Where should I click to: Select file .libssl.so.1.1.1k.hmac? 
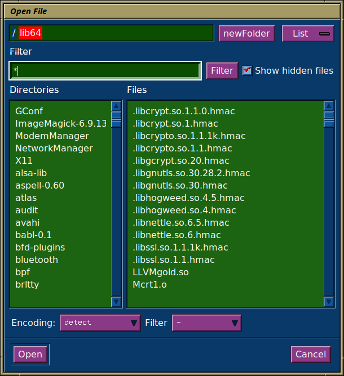tap(226, 248)
